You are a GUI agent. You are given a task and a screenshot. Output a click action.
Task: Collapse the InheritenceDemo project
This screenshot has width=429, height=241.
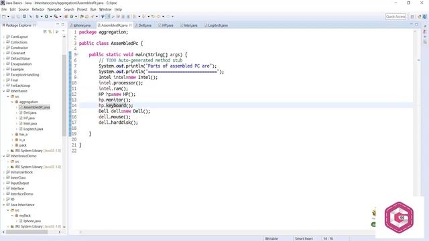coord(3,156)
